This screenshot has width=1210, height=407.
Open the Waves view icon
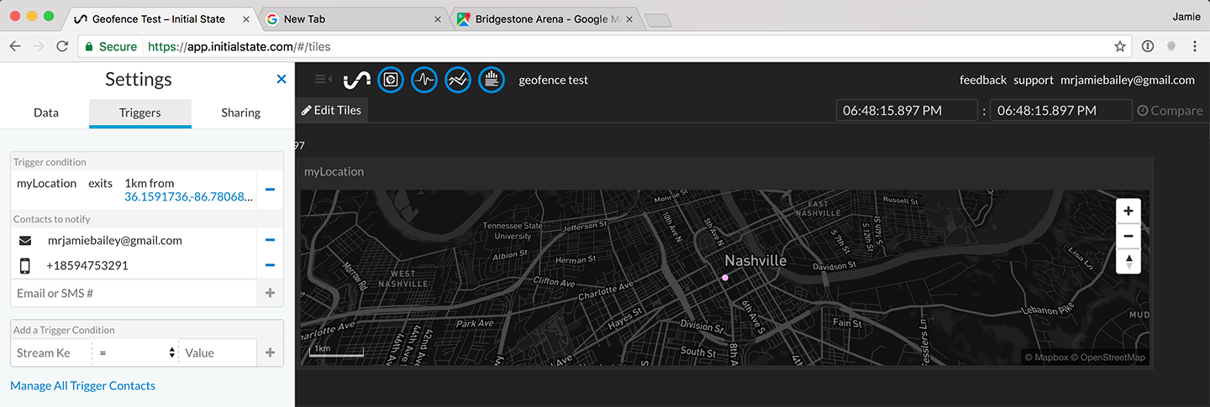tap(424, 80)
